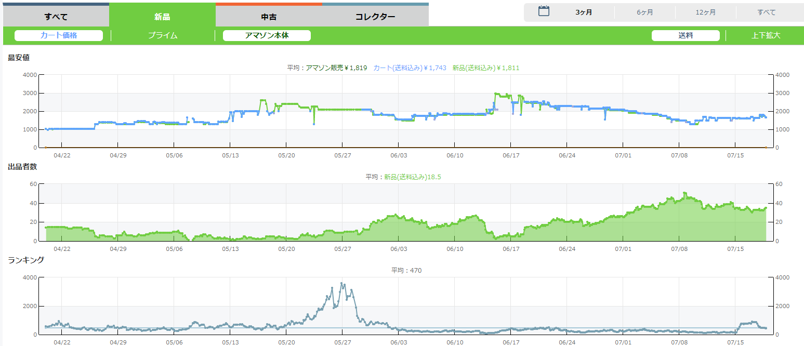Select the 3ヶ月 time range
This screenshot has height=346, width=804.
tap(584, 12)
